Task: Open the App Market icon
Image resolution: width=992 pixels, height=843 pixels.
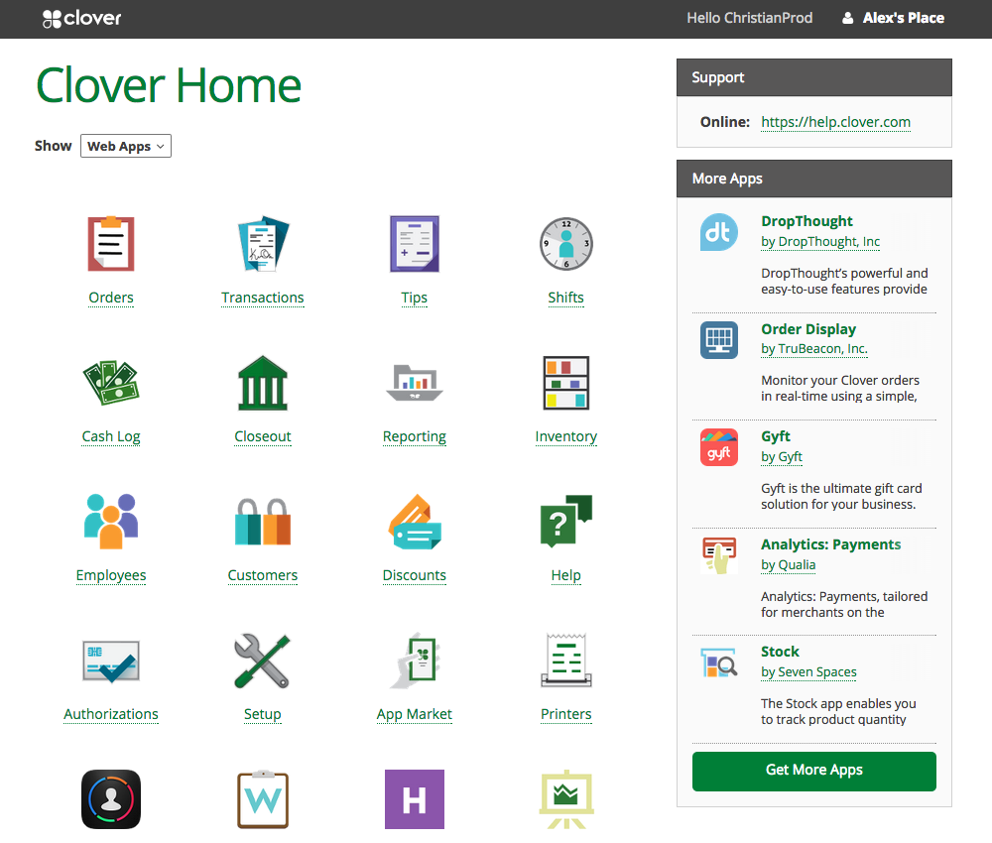Action: pyautogui.click(x=415, y=661)
